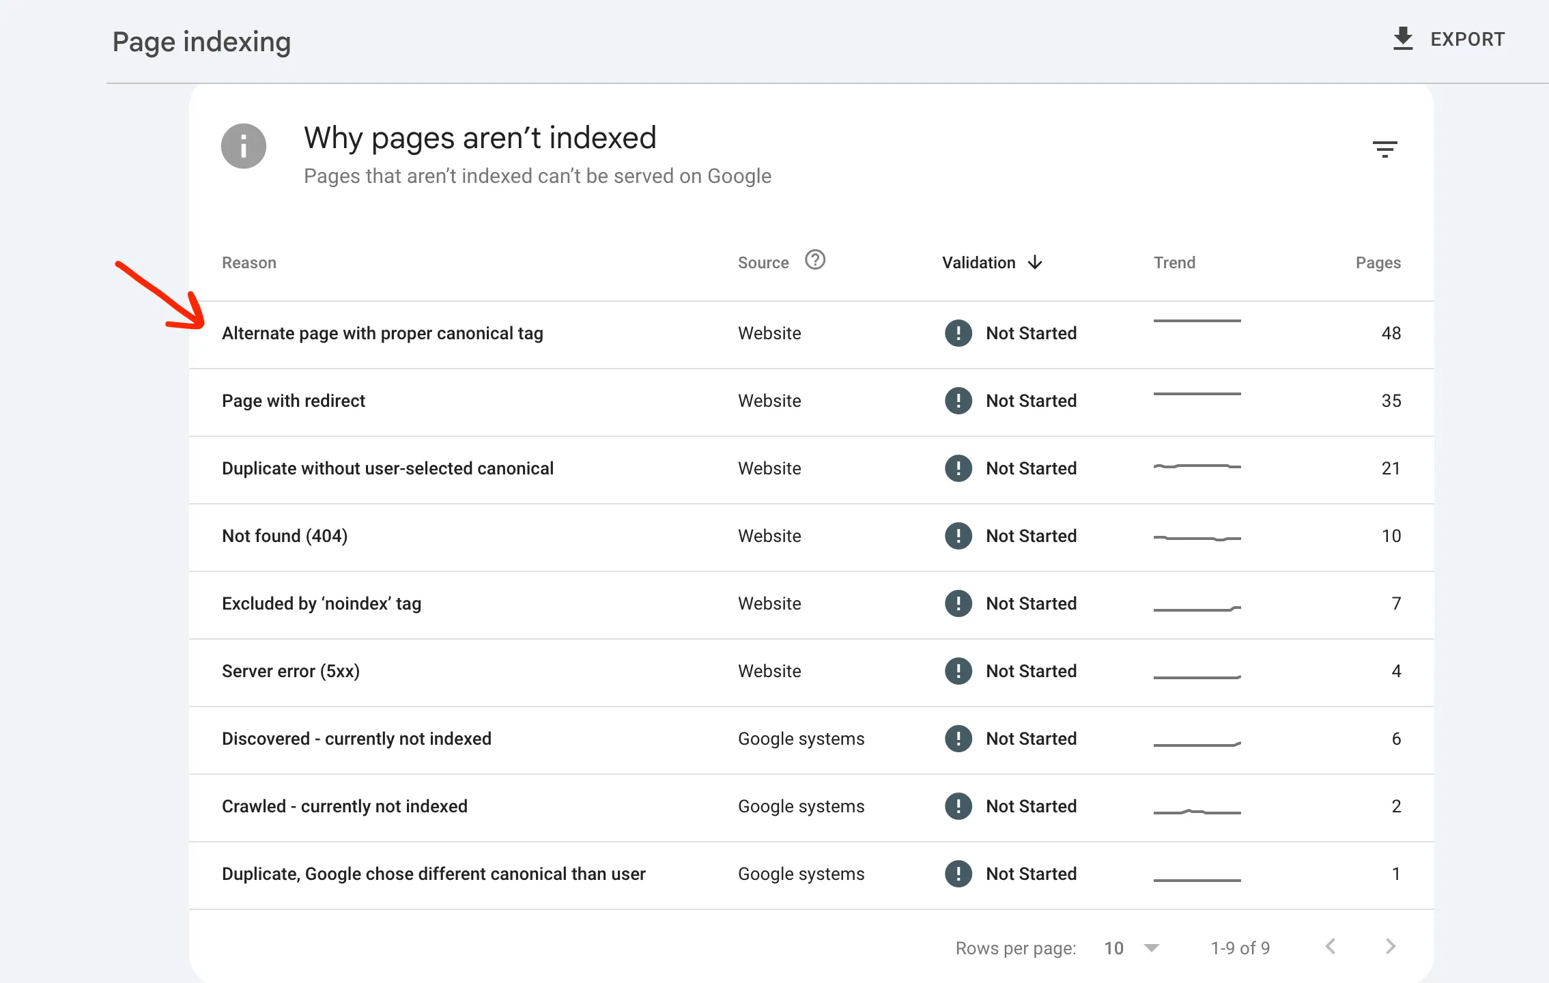Click trend sparkline in Excluded by noindex row
Image resolution: width=1549 pixels, height=983 pixels.
click(x=1197, y=608)
